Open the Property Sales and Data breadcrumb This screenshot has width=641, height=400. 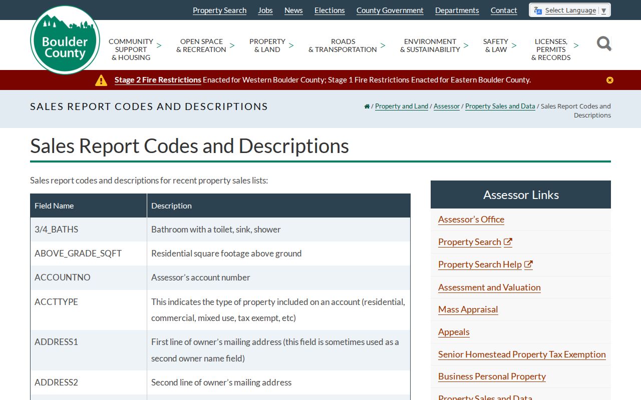[x=500, y=106]
